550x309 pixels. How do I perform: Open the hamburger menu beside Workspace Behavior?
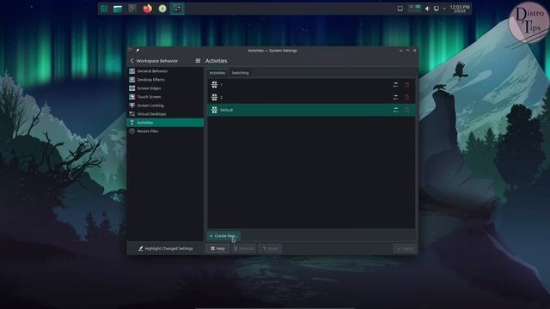198,61
